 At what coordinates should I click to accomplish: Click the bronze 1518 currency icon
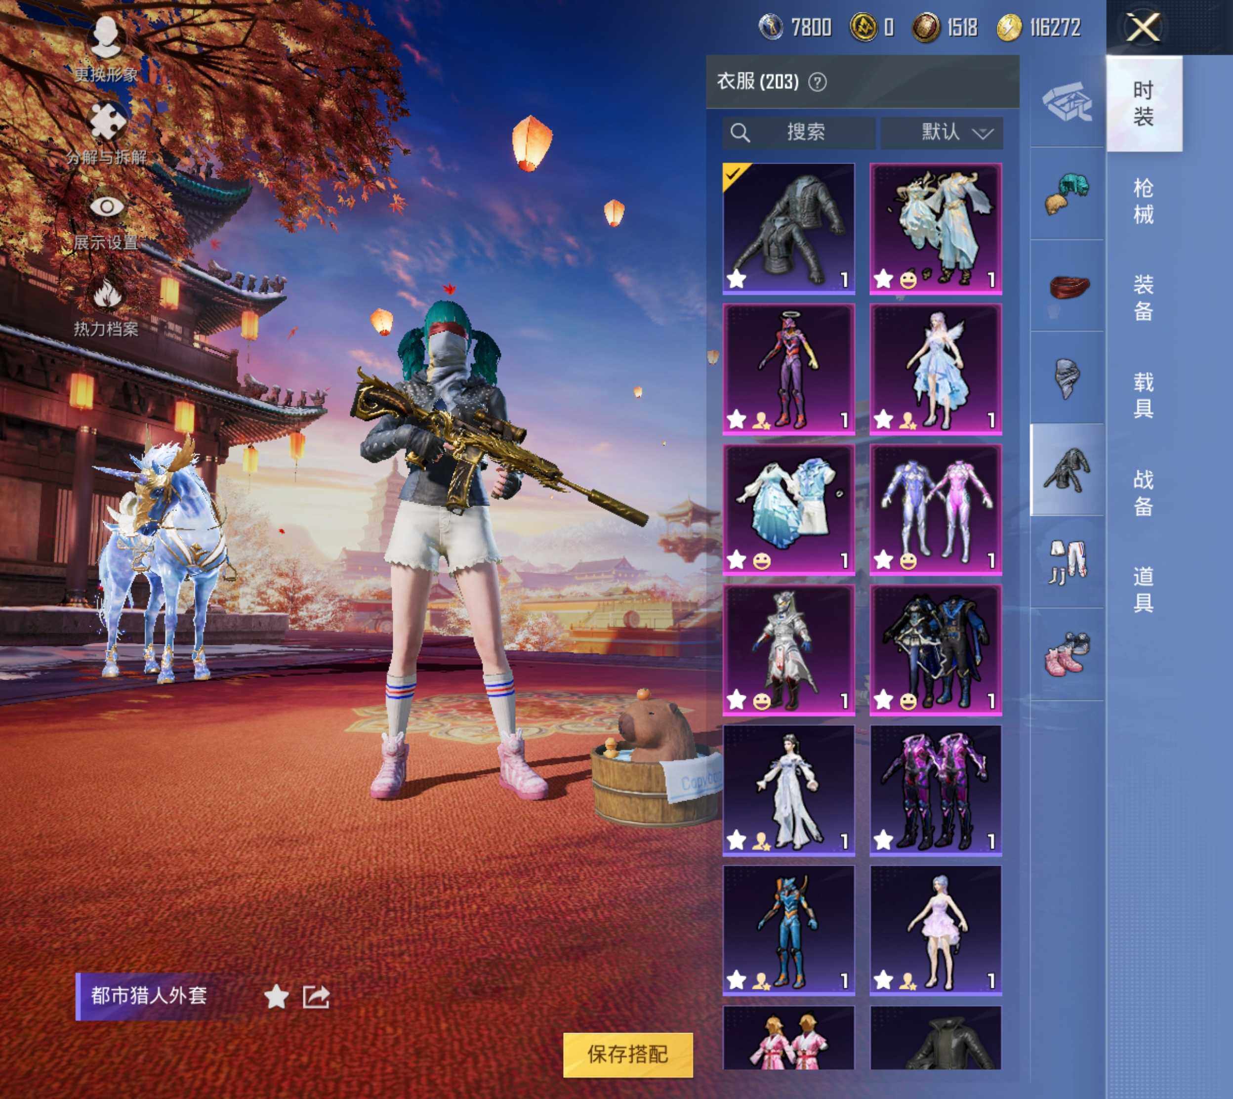(926, 27)
